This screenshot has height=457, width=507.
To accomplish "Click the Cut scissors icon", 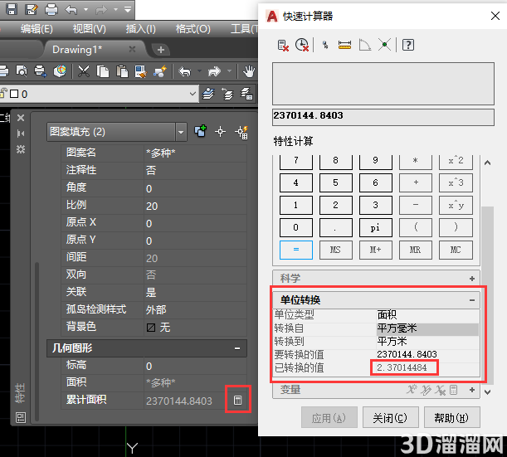I will [x=84, y=71].
